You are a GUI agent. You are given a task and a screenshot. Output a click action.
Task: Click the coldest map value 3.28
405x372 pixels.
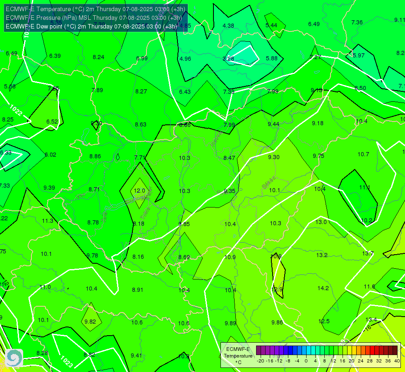pyautogui.click(x=228, y=59)
